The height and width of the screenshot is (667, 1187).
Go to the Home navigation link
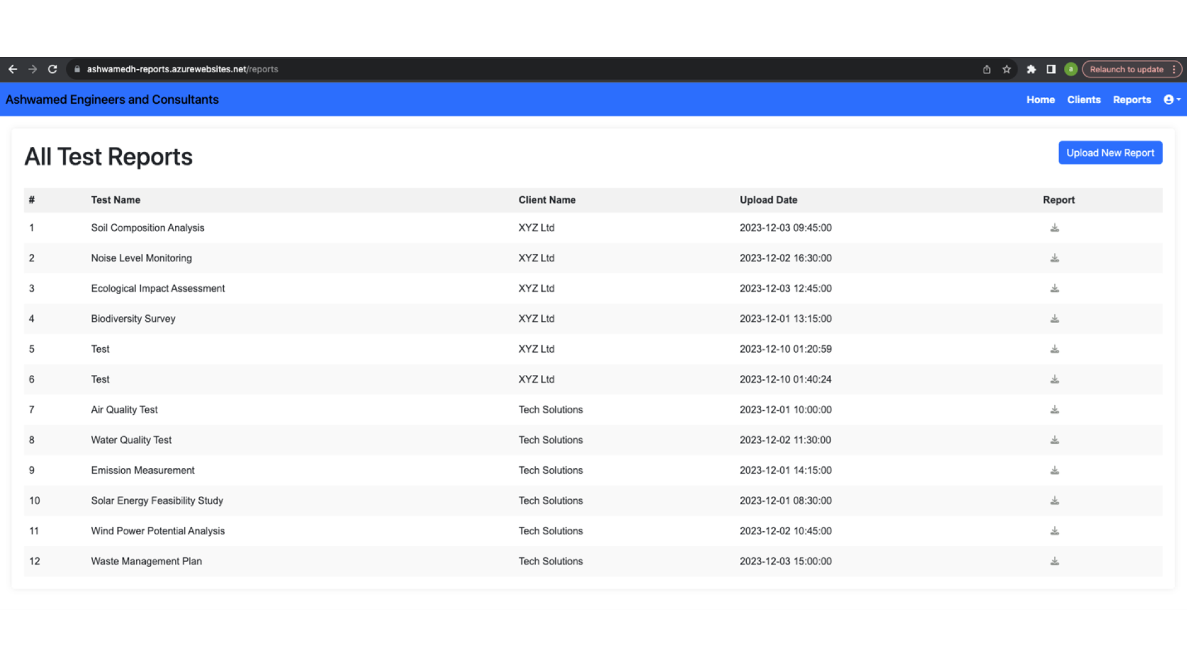pos(1040,99)
